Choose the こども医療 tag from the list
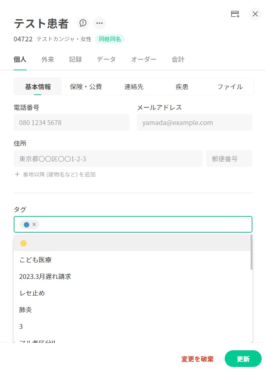This screenshot has width=265, height=371. [x=35, y=260]
